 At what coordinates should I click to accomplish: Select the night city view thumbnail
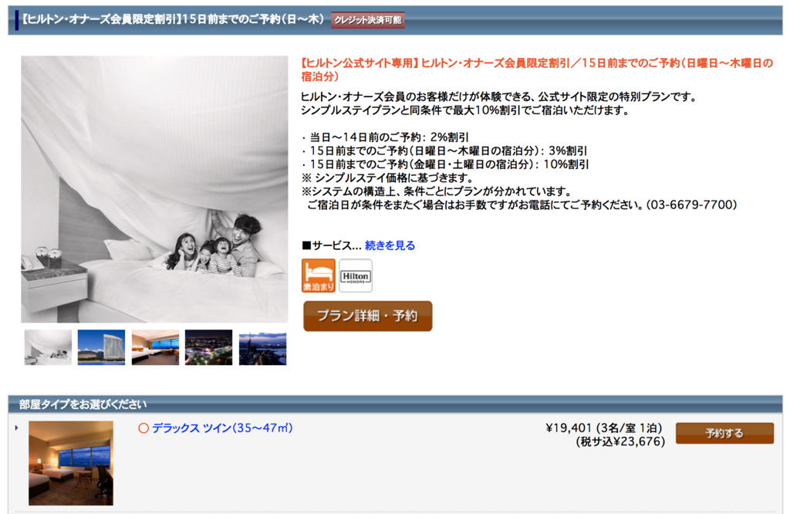208,347
